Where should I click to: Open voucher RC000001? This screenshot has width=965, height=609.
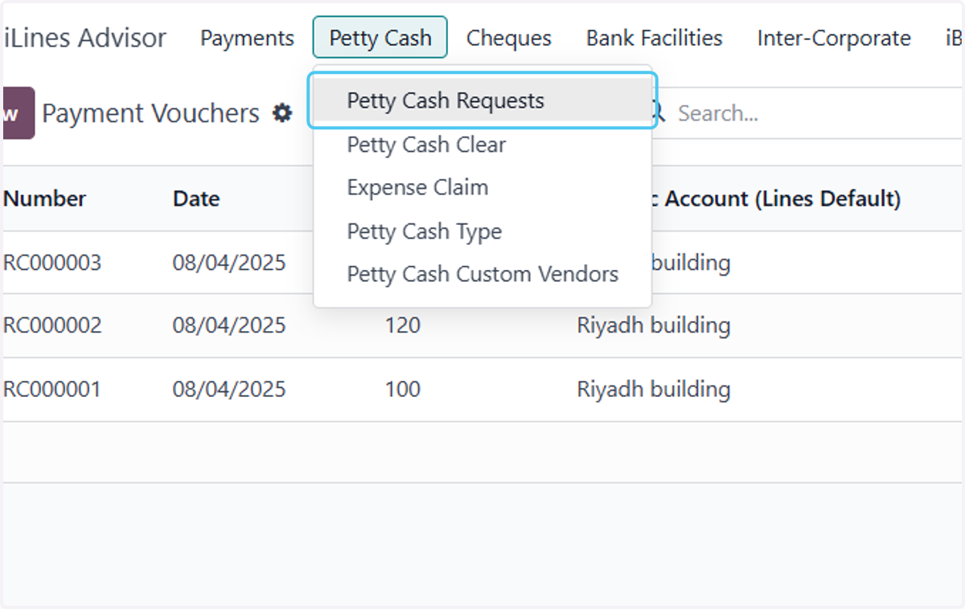coord(52,390)
